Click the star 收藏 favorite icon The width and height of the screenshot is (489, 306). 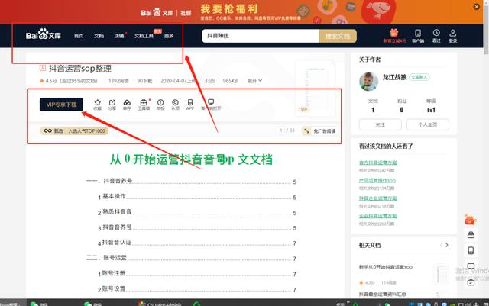pos(97,105)
